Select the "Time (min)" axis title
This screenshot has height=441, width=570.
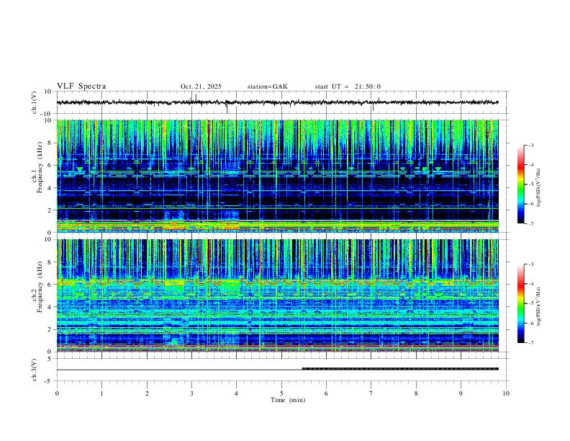288,400
